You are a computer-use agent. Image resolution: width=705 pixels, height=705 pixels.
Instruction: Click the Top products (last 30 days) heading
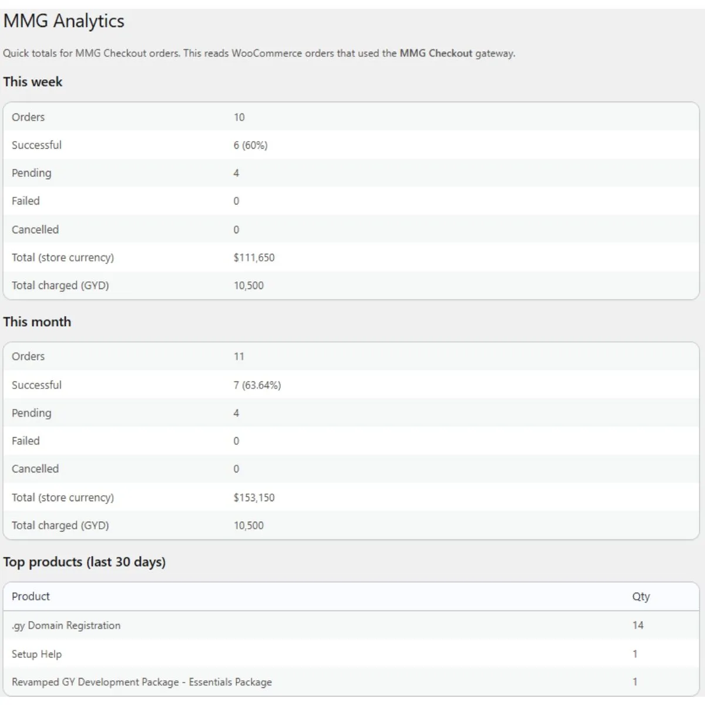tap(84, 562)
